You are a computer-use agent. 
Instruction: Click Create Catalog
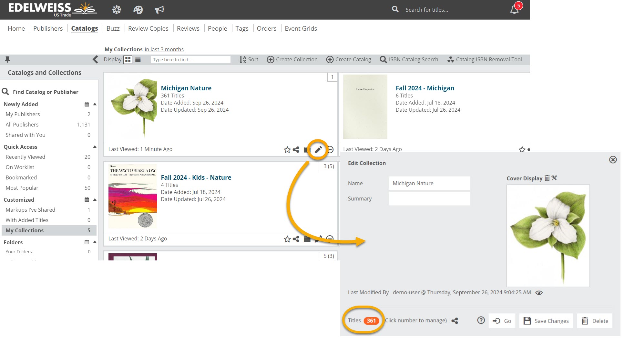[x=349, y=59]
